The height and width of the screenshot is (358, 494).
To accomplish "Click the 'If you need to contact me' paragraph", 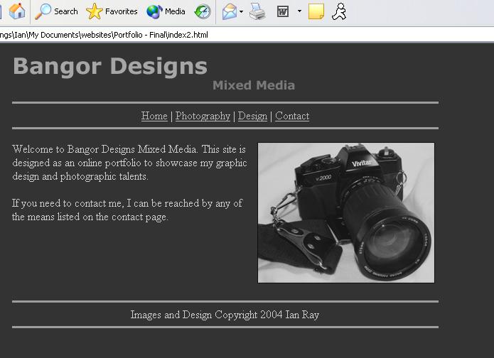I will pos(127,210).
